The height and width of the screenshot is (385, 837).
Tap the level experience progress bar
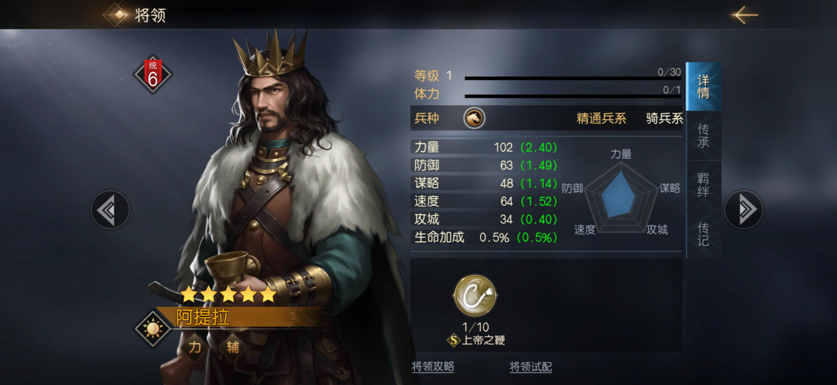point(573,78)
